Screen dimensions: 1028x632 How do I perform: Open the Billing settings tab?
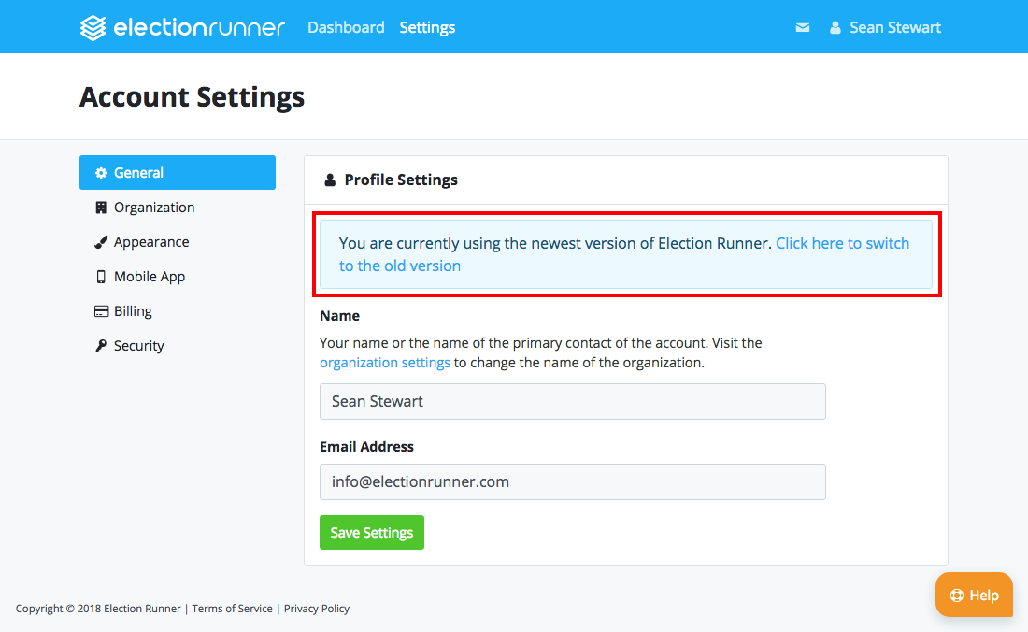click(178, 311)
